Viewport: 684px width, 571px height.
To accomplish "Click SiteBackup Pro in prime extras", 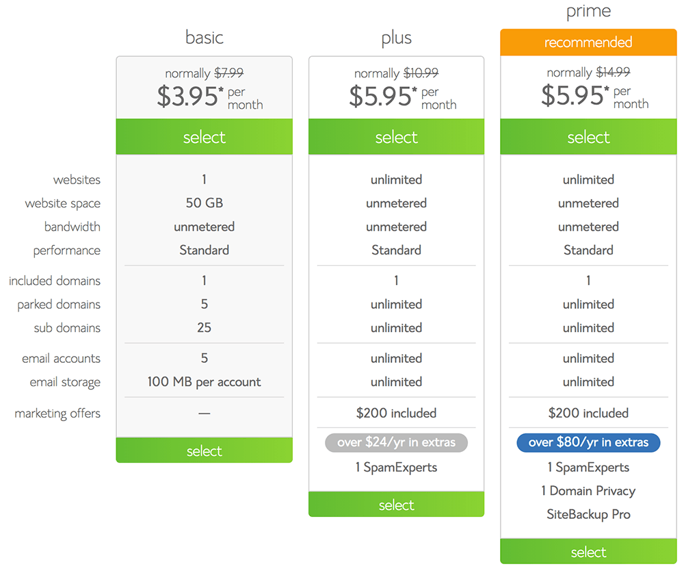I will click(588, 514).
